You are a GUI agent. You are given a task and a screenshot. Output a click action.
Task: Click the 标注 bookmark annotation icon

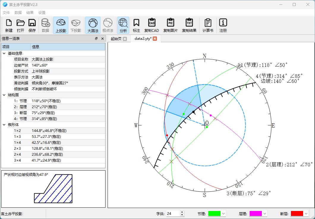pos(136,25)
